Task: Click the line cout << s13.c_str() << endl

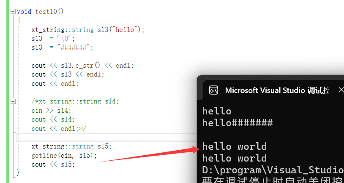Action: [82, 66]
